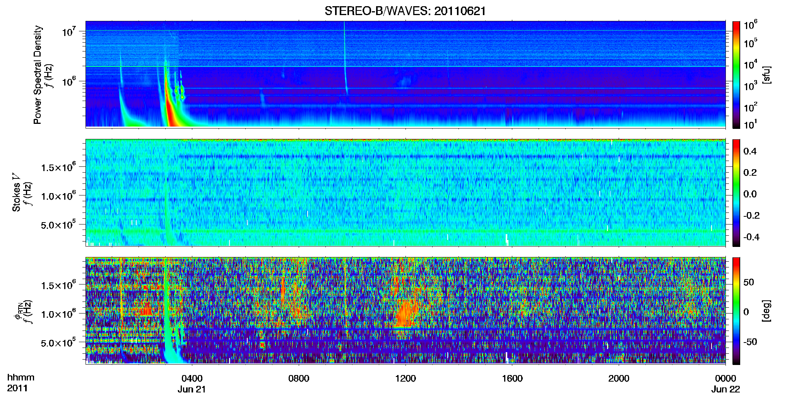Click the -0.4 Stokes V colorbar value
Screen dimensions: 811x418
(751, 237)
